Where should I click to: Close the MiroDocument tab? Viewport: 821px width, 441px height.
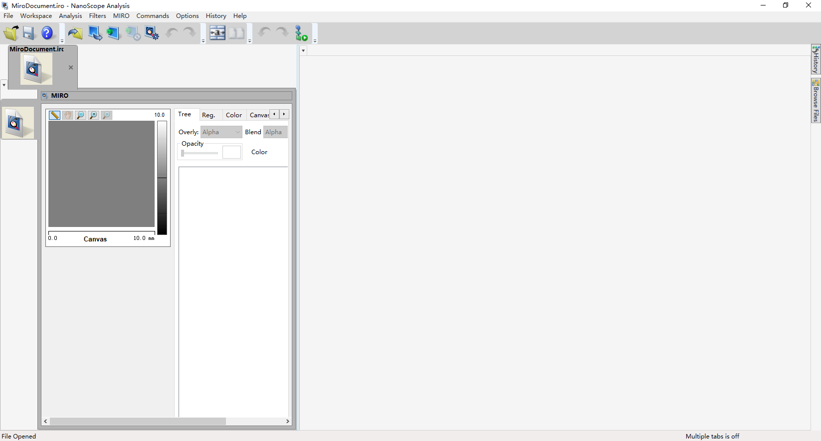(71, 67)
